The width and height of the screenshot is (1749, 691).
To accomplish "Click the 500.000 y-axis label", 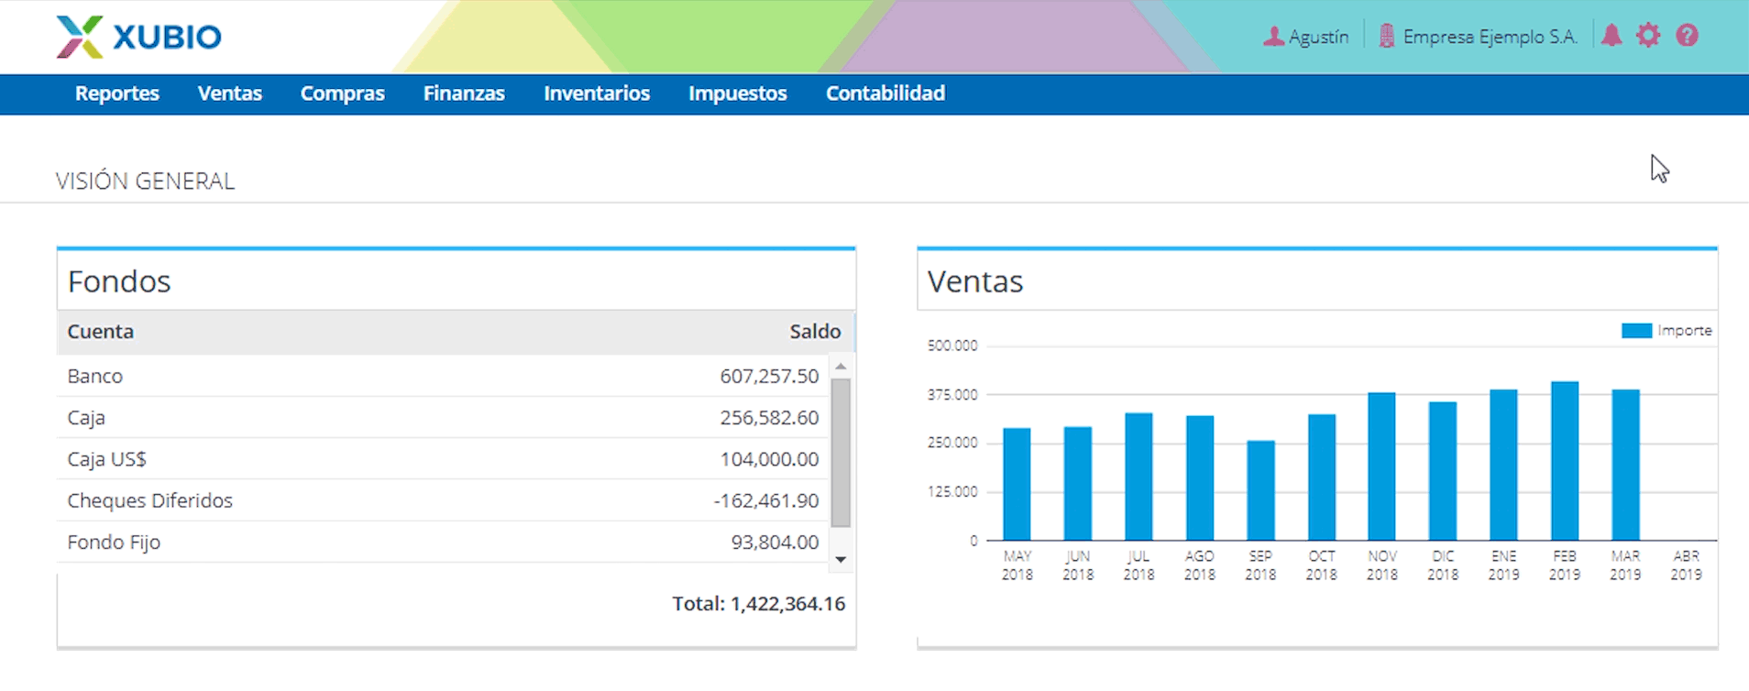I will point(952,345).
